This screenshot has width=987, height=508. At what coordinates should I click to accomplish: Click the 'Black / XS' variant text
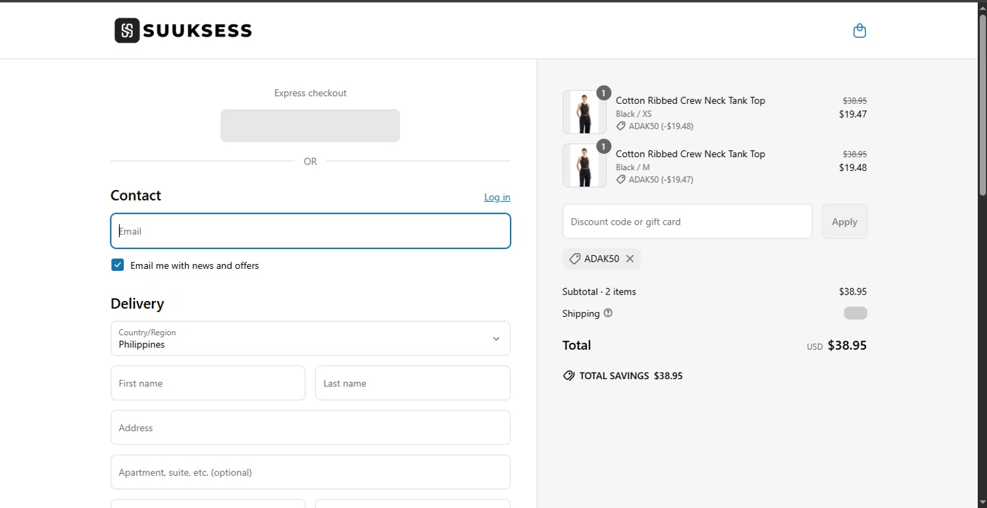coord(634,114)
